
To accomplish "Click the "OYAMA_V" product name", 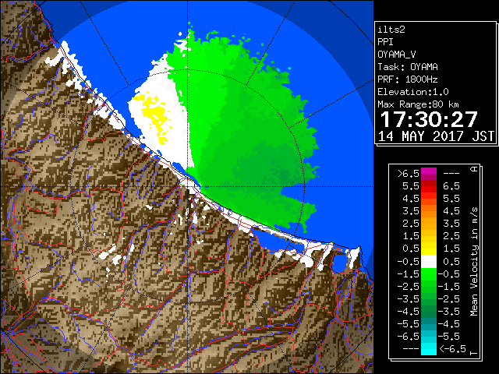I will click(397, 55).
